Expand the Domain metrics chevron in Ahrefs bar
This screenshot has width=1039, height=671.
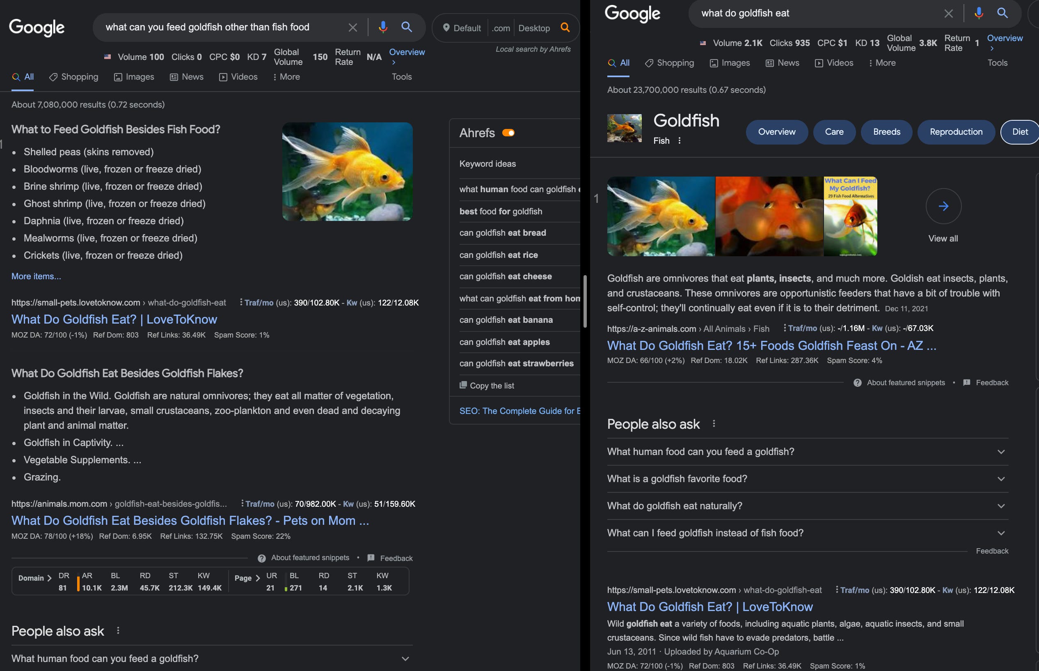click(49, 578)
